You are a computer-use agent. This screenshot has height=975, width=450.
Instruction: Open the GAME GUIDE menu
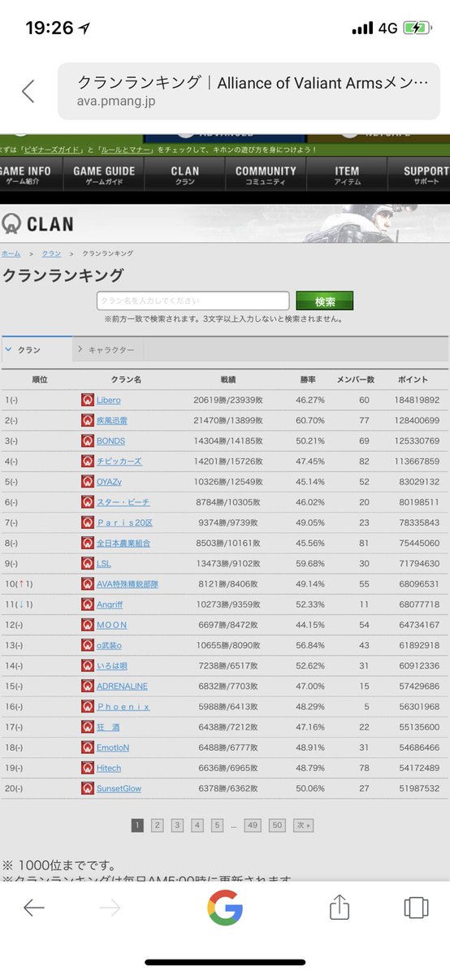tap(104, 175)
